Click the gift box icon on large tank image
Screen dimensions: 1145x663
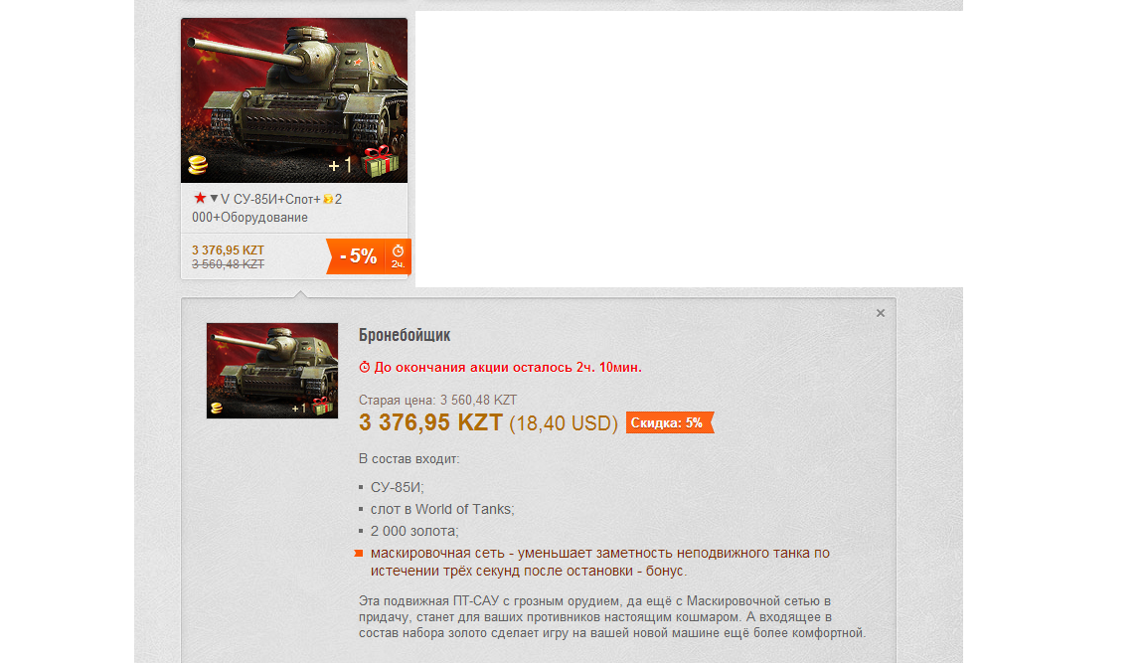pos(381,161)
